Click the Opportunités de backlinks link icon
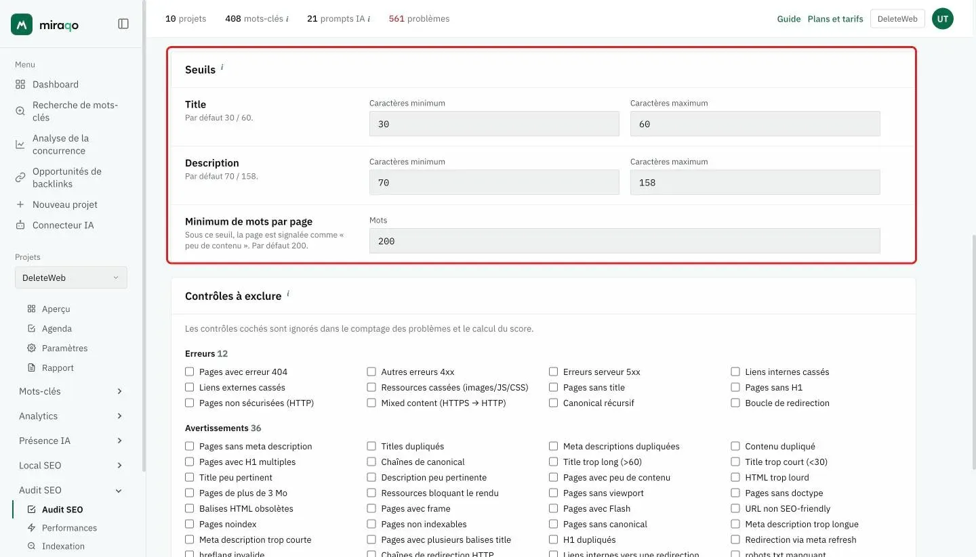Image resolution: width=976 pixels, height=557 pixels. (20, 177)
